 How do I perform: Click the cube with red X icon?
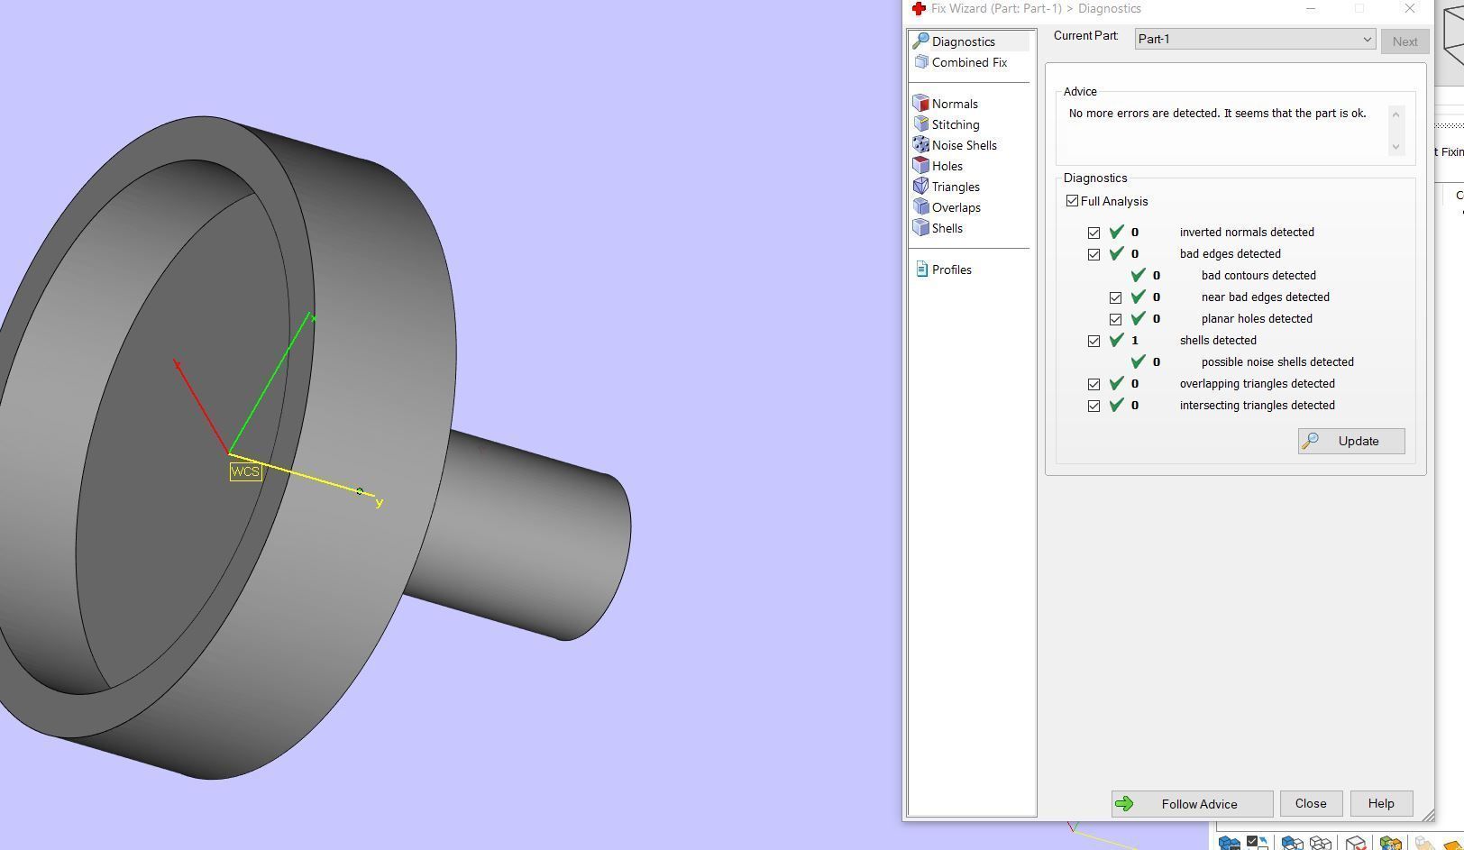tap(1357, 844)
